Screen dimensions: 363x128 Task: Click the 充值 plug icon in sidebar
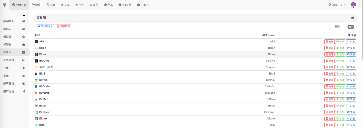pyautogui.click(x=24, y=68)
